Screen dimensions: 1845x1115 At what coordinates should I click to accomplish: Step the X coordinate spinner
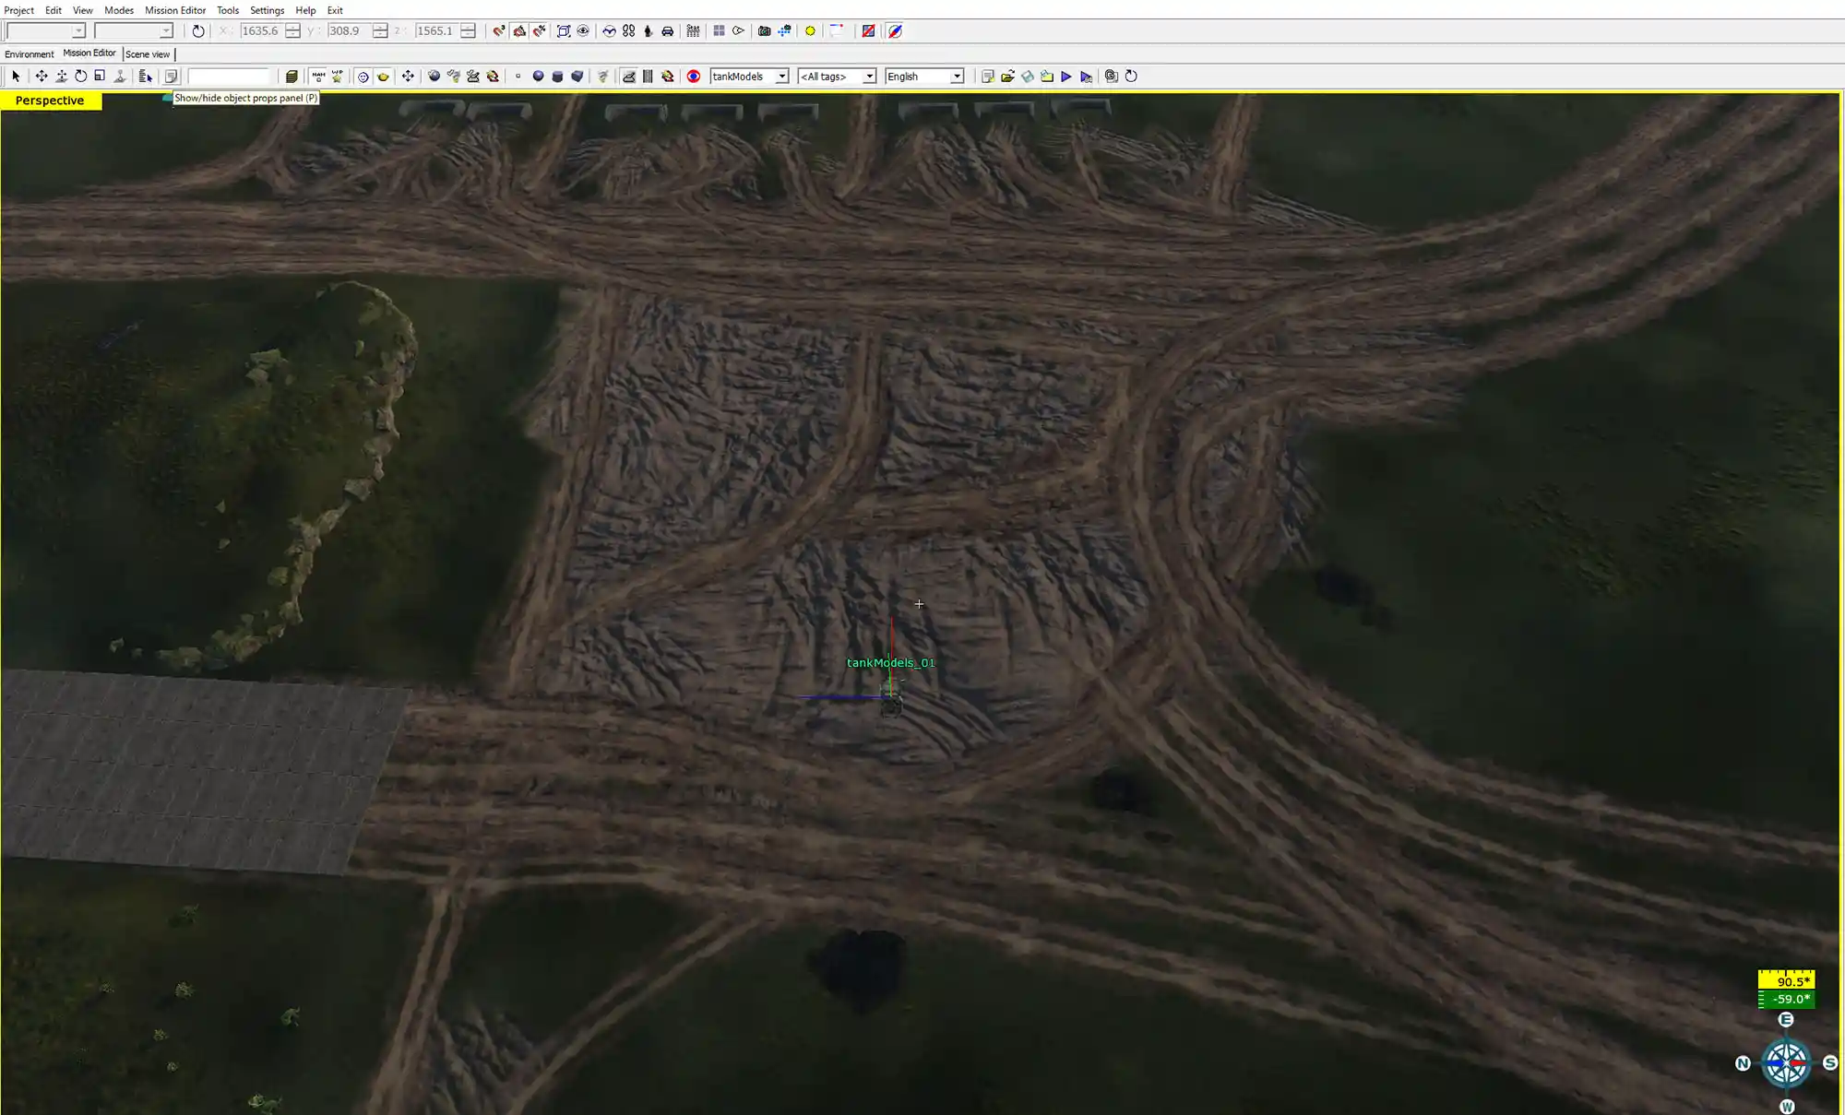tap(292, 31)
